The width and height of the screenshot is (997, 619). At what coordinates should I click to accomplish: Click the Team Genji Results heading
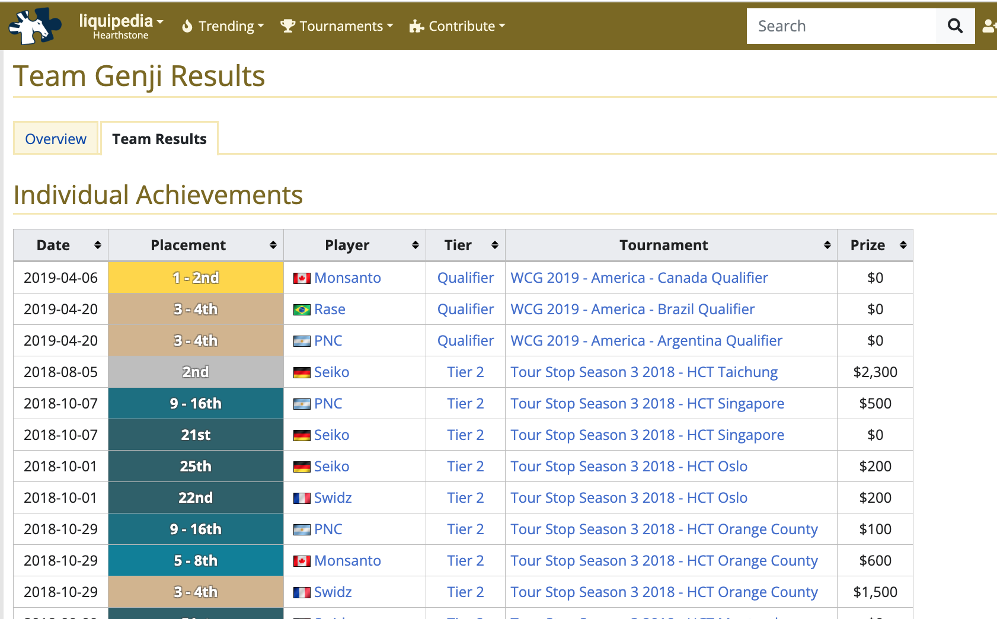[139, 76]
